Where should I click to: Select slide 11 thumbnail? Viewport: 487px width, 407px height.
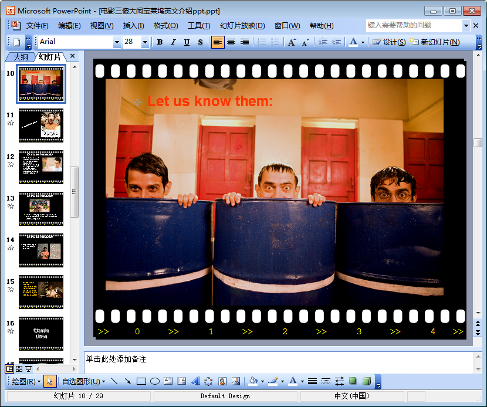41,126
